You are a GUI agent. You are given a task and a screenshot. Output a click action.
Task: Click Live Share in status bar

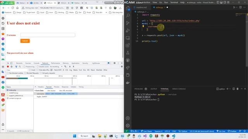point(146,131)
